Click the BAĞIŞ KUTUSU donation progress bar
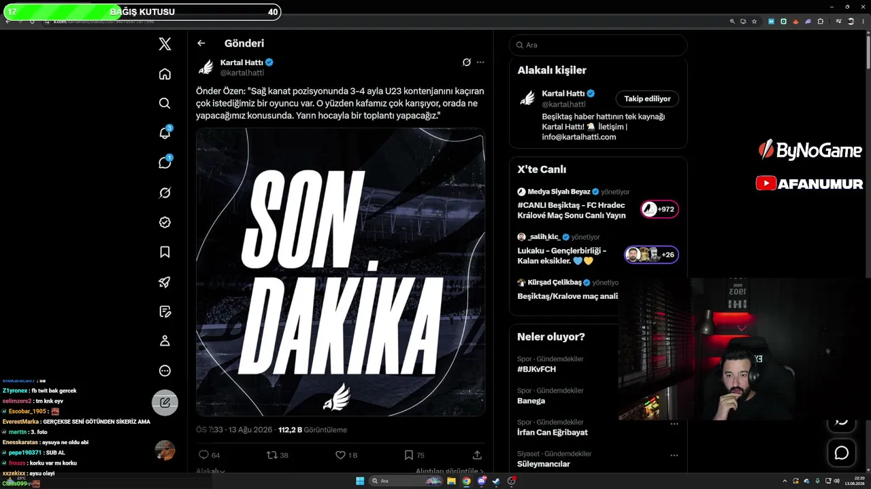This screenshot has width=871, height=489. coord(142,12)
